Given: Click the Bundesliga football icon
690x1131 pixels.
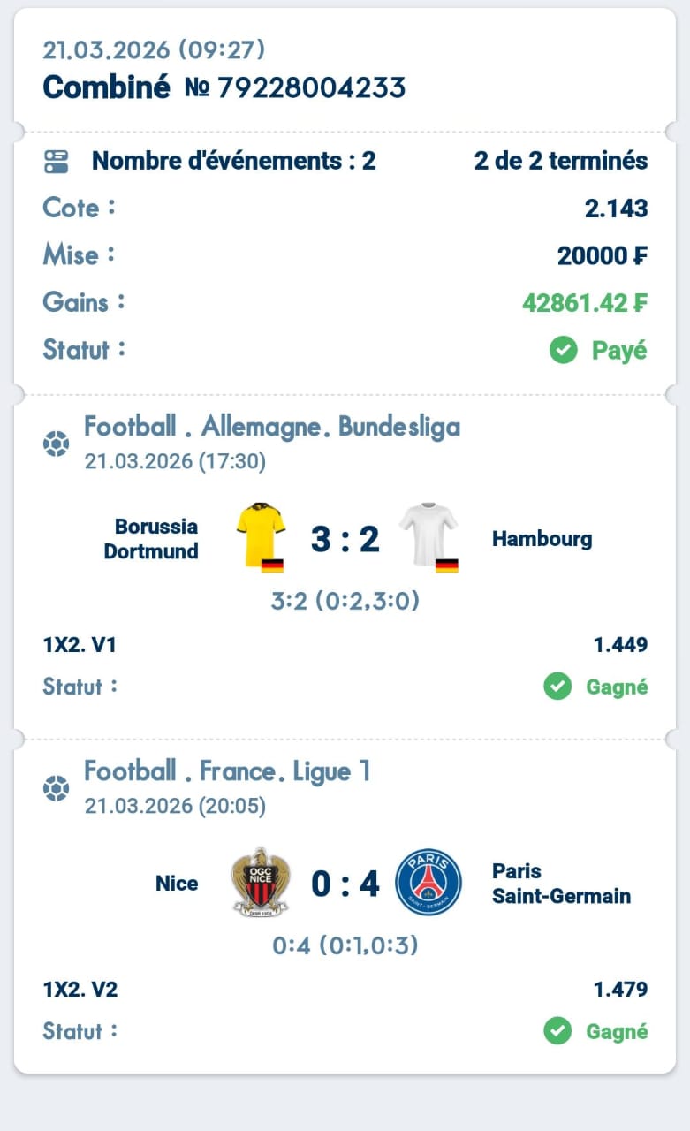Looking at the screenshot, I should click(x=56, y=444).
